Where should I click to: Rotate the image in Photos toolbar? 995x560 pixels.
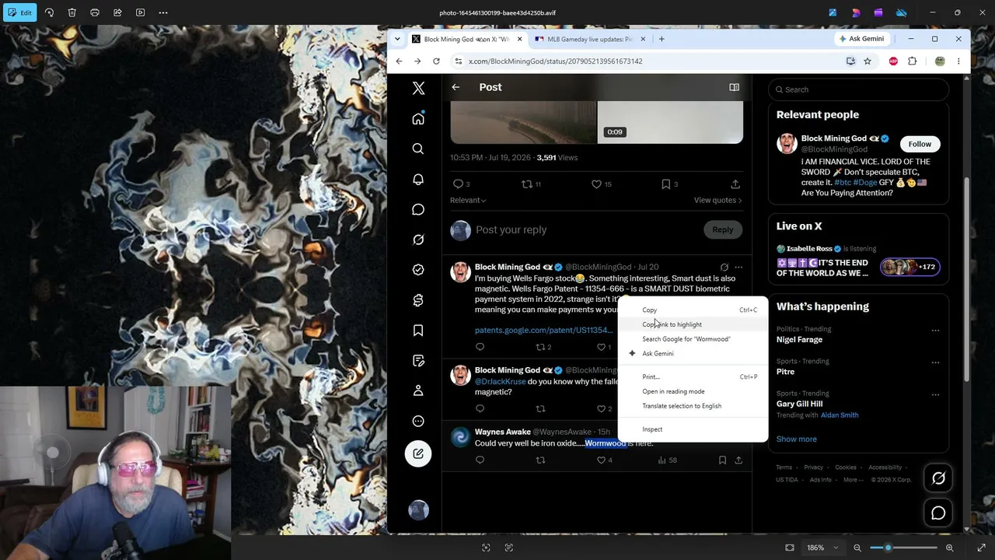point(49,12)
